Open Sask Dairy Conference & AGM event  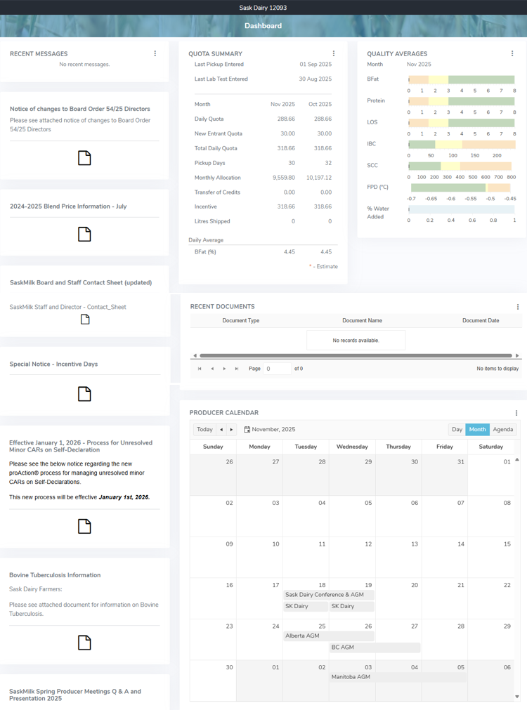[x=328, y=595]
